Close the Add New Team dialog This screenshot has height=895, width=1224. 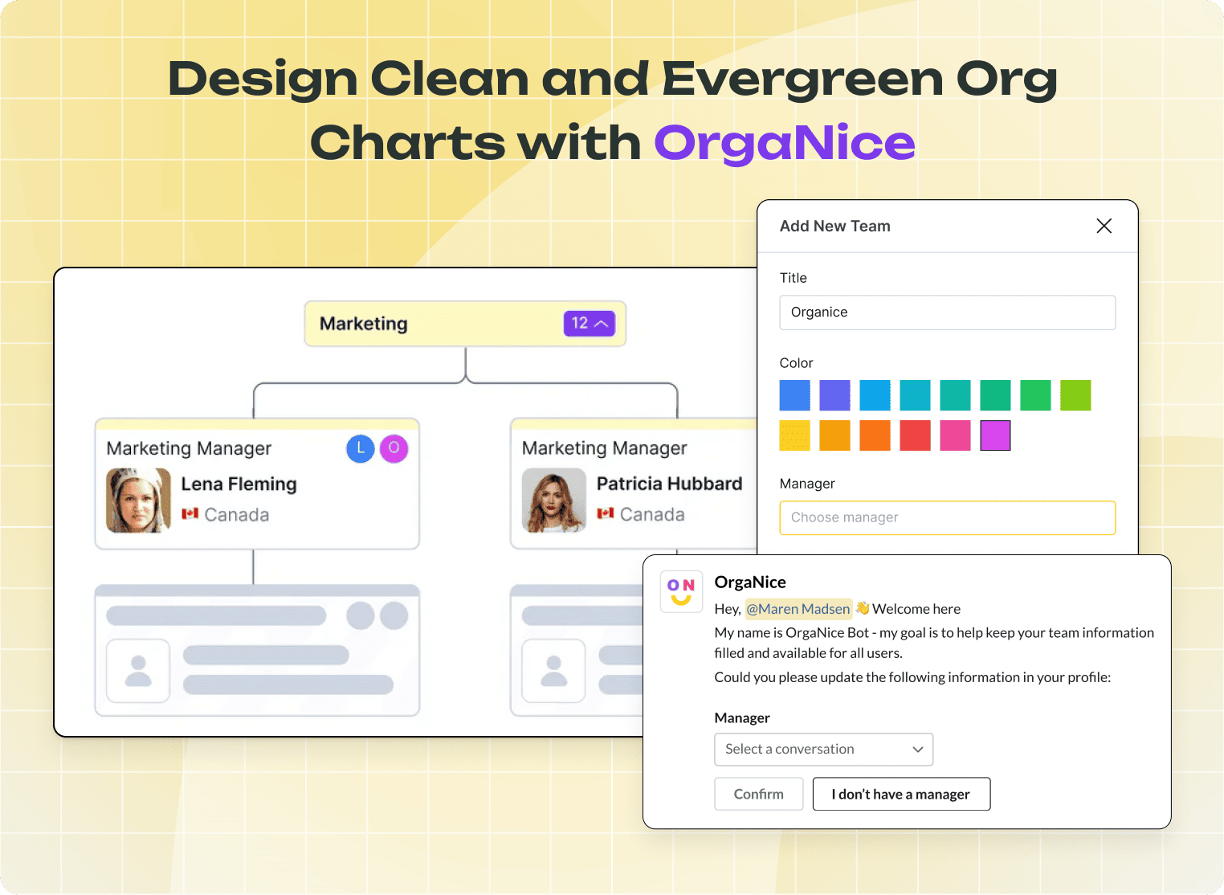[1104, 226]
